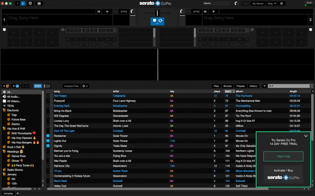This screenshot has width=315, height=196.
Task: Sort by bpm column header
Action: click(229, 91)
